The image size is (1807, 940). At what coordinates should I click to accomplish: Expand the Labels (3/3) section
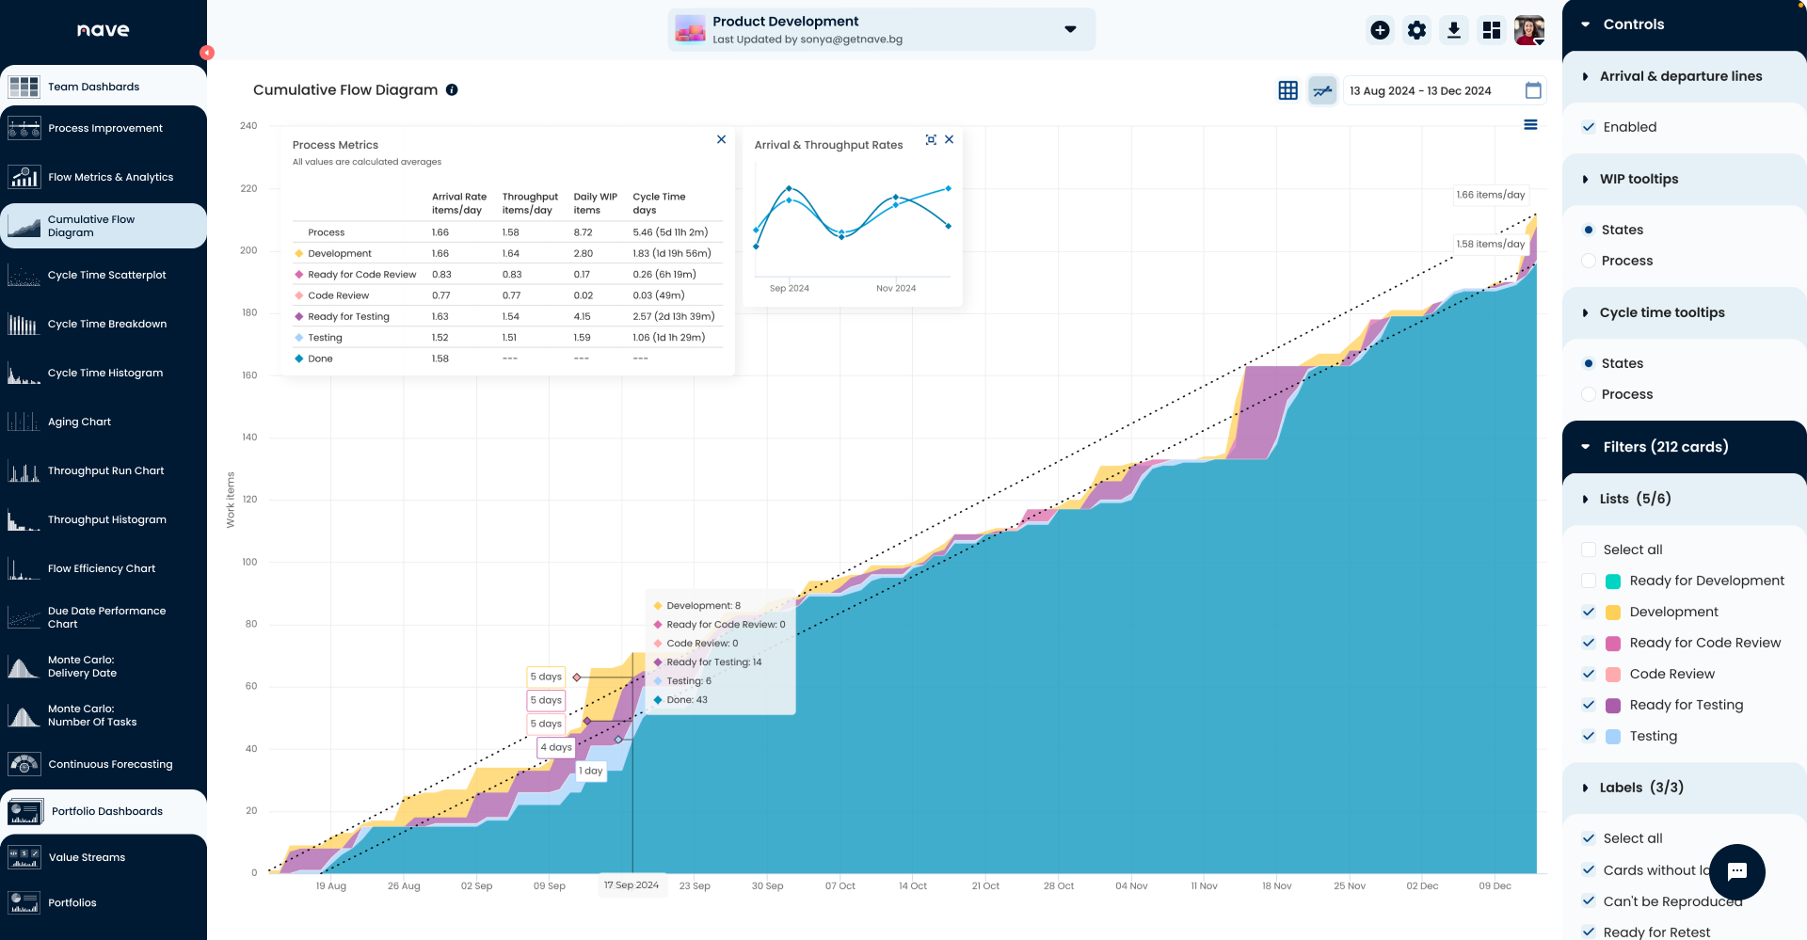point(1585,788)
